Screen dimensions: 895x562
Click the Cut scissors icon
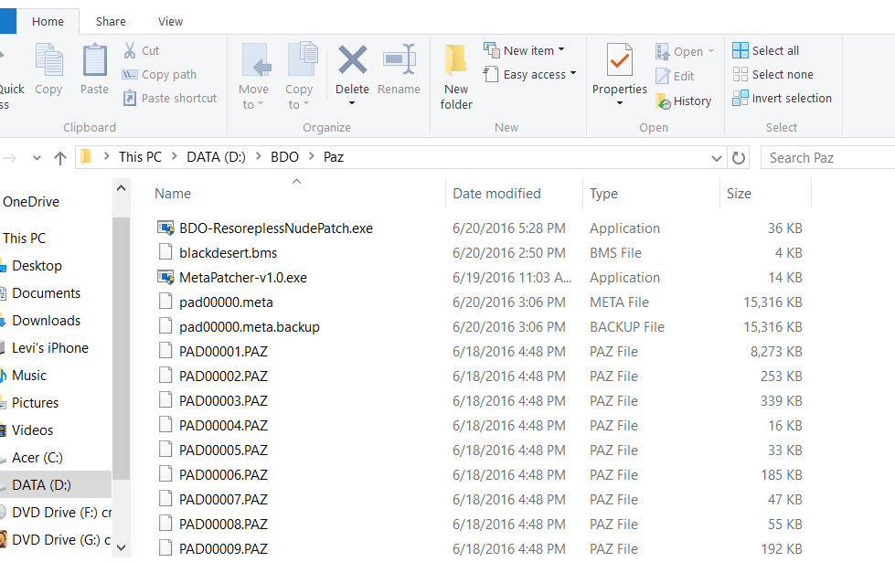131,51
